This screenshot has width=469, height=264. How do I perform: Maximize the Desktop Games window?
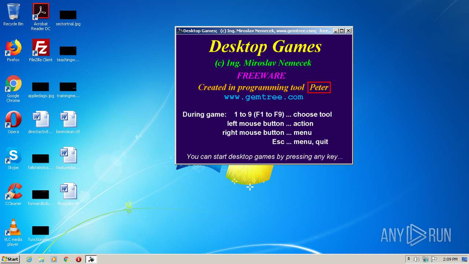[342, 31]
